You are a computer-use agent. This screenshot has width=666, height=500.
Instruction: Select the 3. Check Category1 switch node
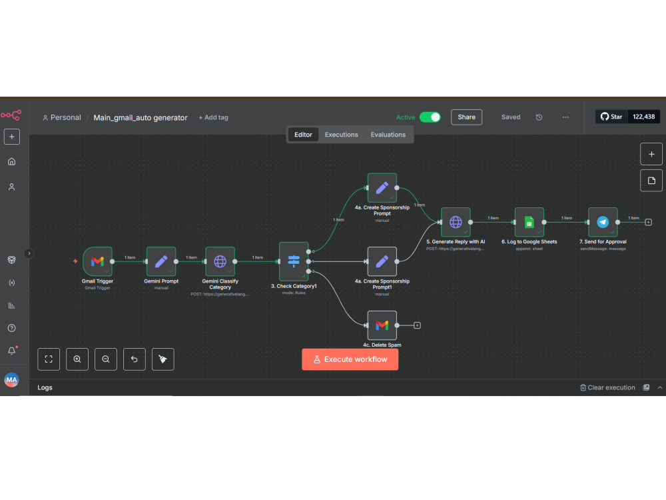pyautogui.click(x=294, y=261)
